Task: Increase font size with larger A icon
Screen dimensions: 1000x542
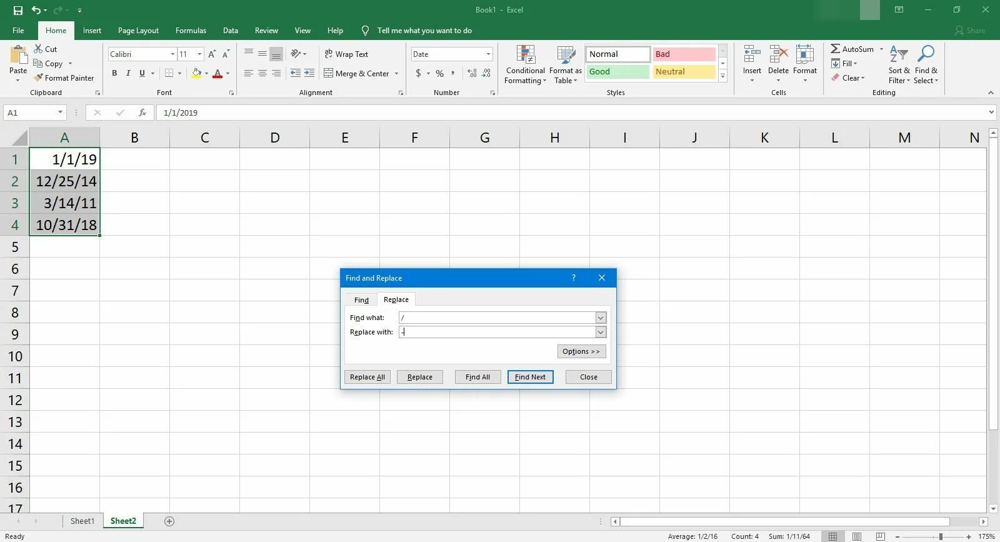Action: coord(212,54)
